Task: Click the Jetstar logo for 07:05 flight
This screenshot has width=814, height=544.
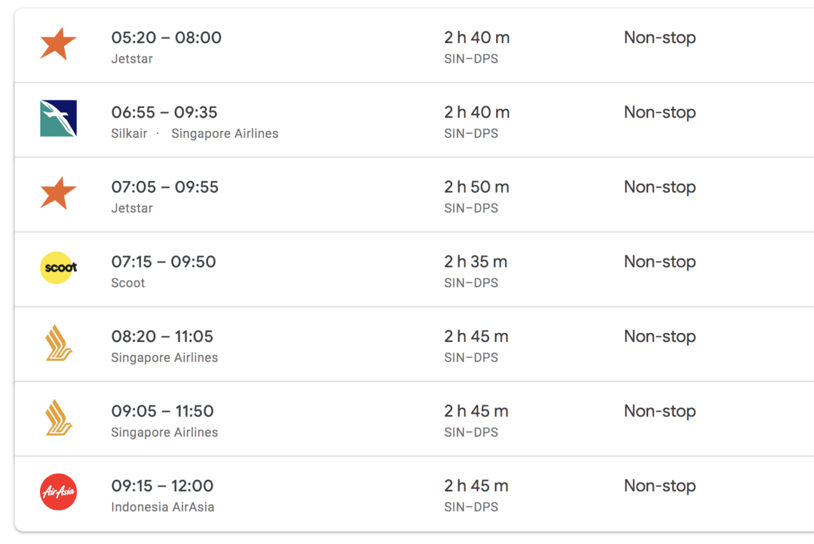Action: pos(58,194)
